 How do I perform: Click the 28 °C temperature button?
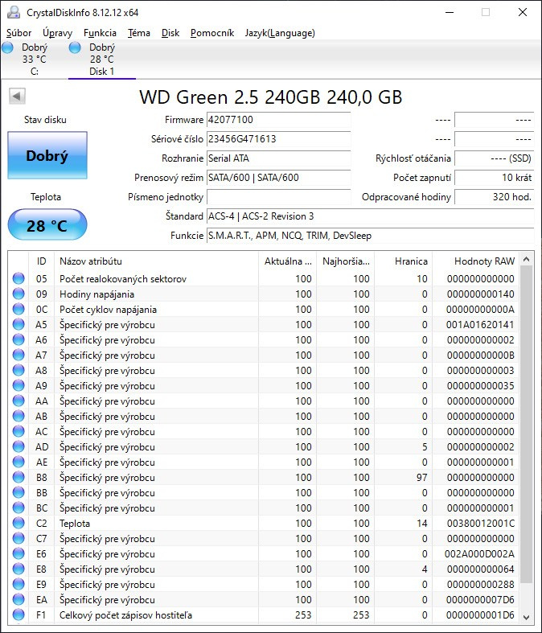47,225
